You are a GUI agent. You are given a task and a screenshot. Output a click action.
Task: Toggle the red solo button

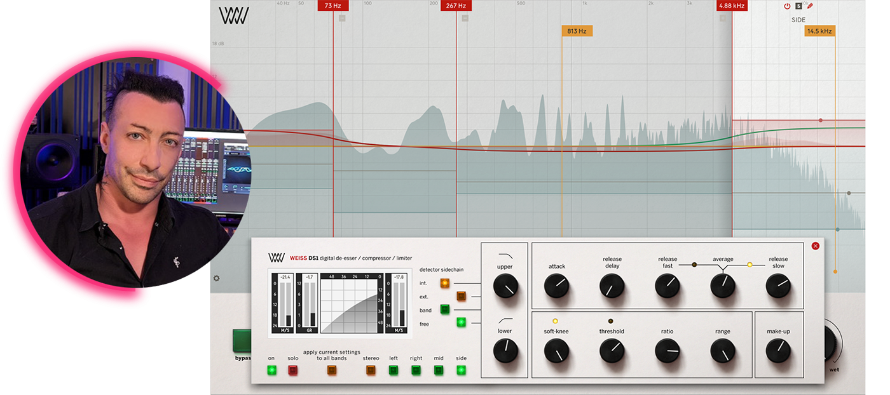[x=293, y=370]
